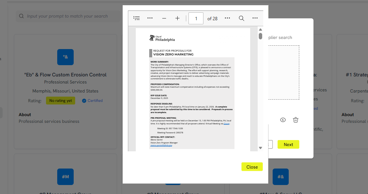Viewport: 368px width, 194px height.
Task: Open the overflow menu after 'of 28'
Action: click(227, 18)
